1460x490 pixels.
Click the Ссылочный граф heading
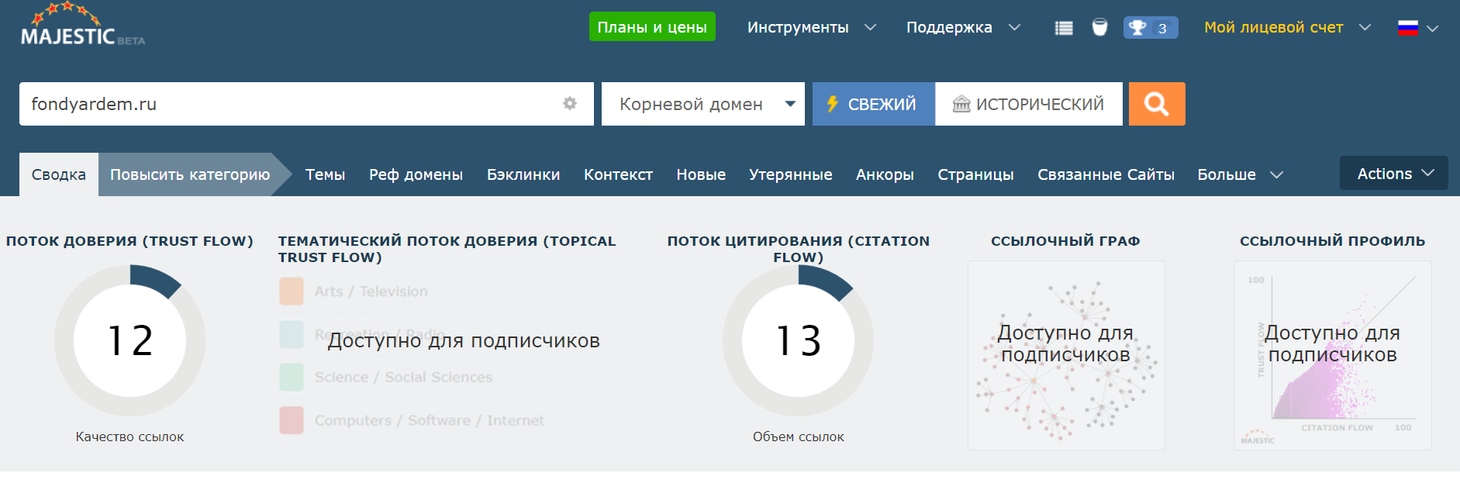(x=1065, y=241)
